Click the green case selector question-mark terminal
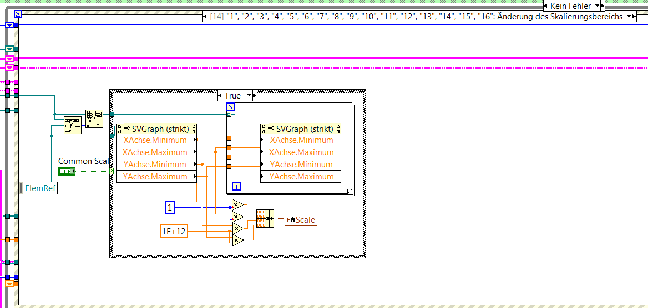648x308 pixels. pyautogui.click(x=112, y=171)
